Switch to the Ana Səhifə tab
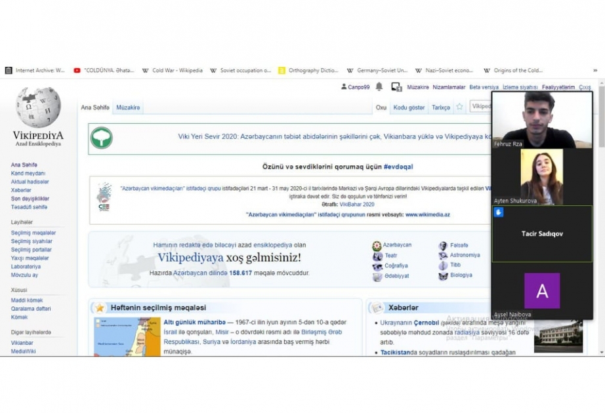 point(95,108)
